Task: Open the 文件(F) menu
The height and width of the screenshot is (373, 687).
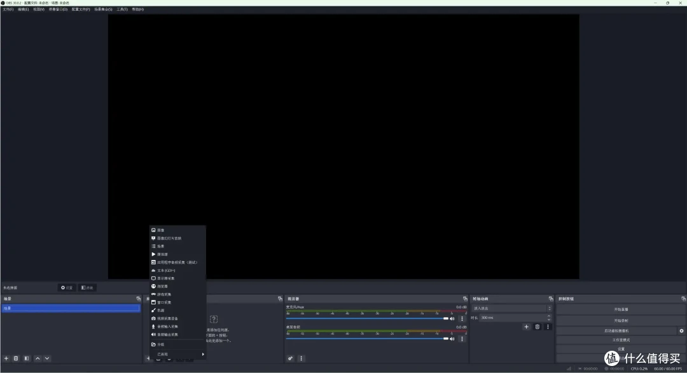Action: point(8,9)
